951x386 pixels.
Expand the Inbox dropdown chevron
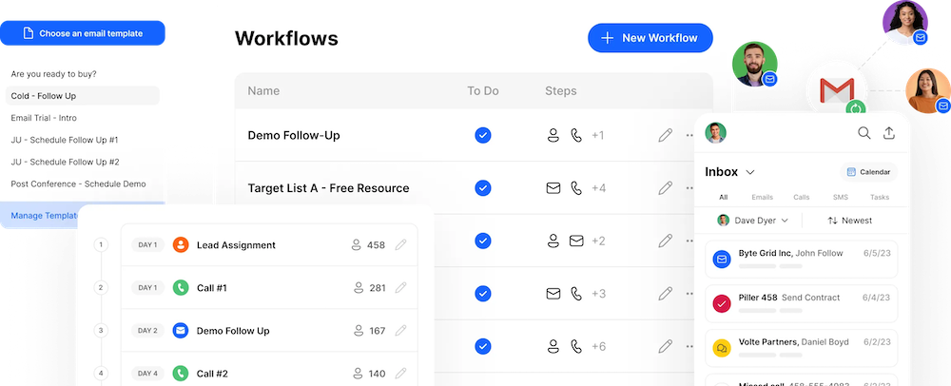[x=750, y=172]
